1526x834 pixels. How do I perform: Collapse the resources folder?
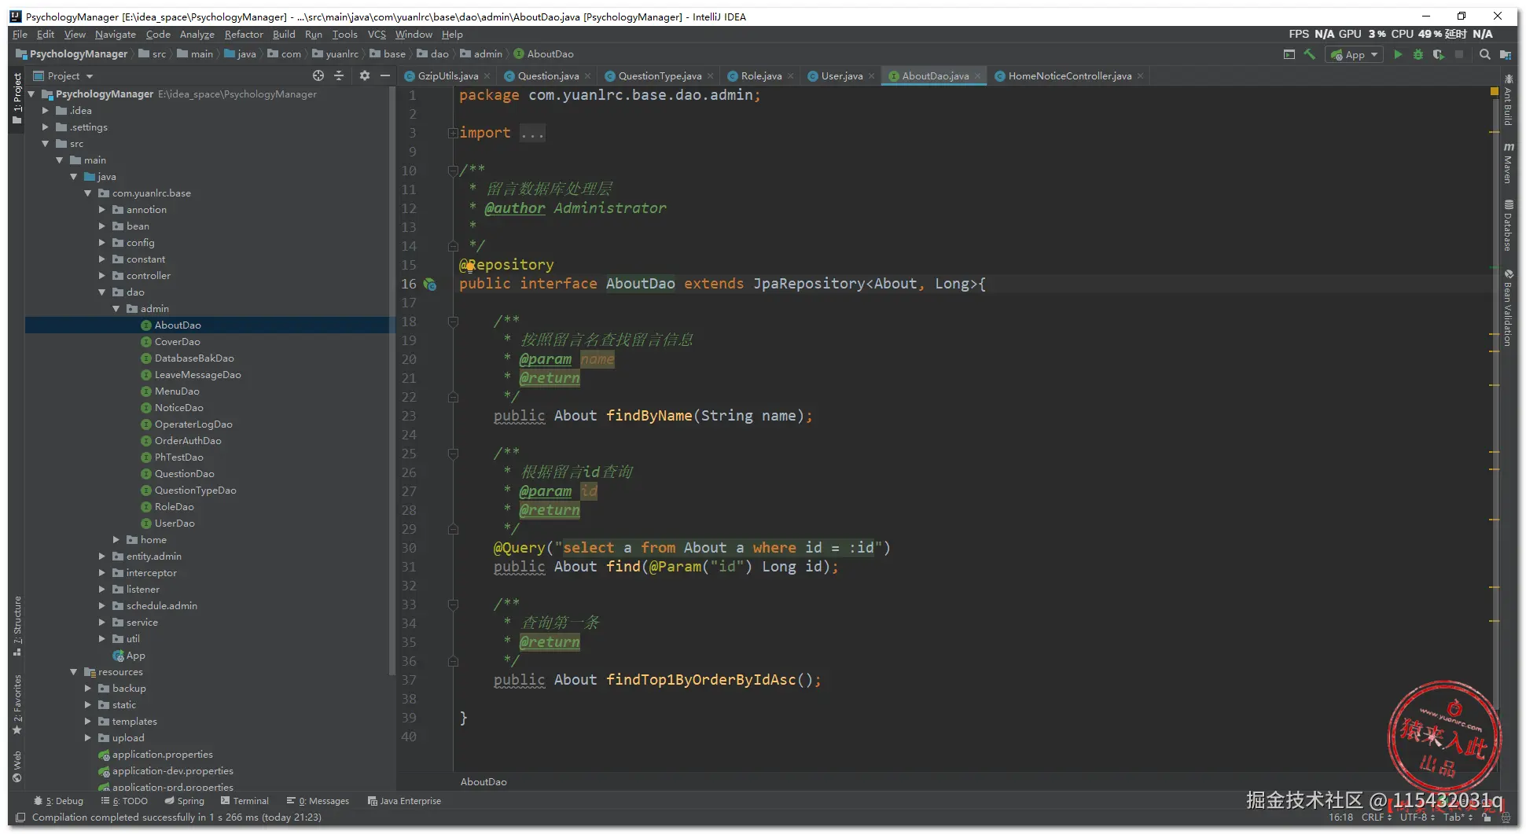[x=74, y=672]
